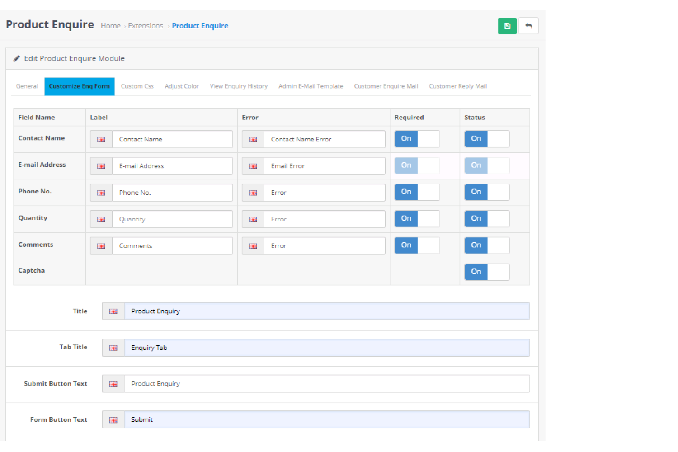Click the language flag next to Form Button Text
This screenshot has height=452, width=678.
point(113,419)
